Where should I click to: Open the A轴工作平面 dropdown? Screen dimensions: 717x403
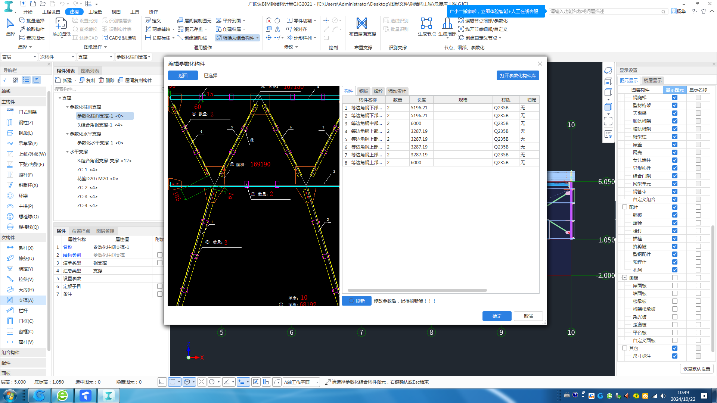[x=301, y=382]
